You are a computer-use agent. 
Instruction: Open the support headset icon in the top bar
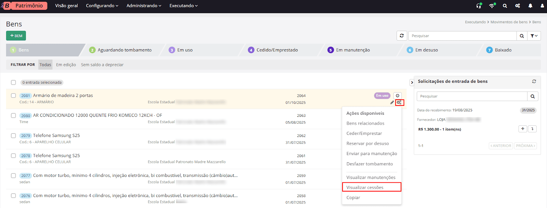(479, 6)
